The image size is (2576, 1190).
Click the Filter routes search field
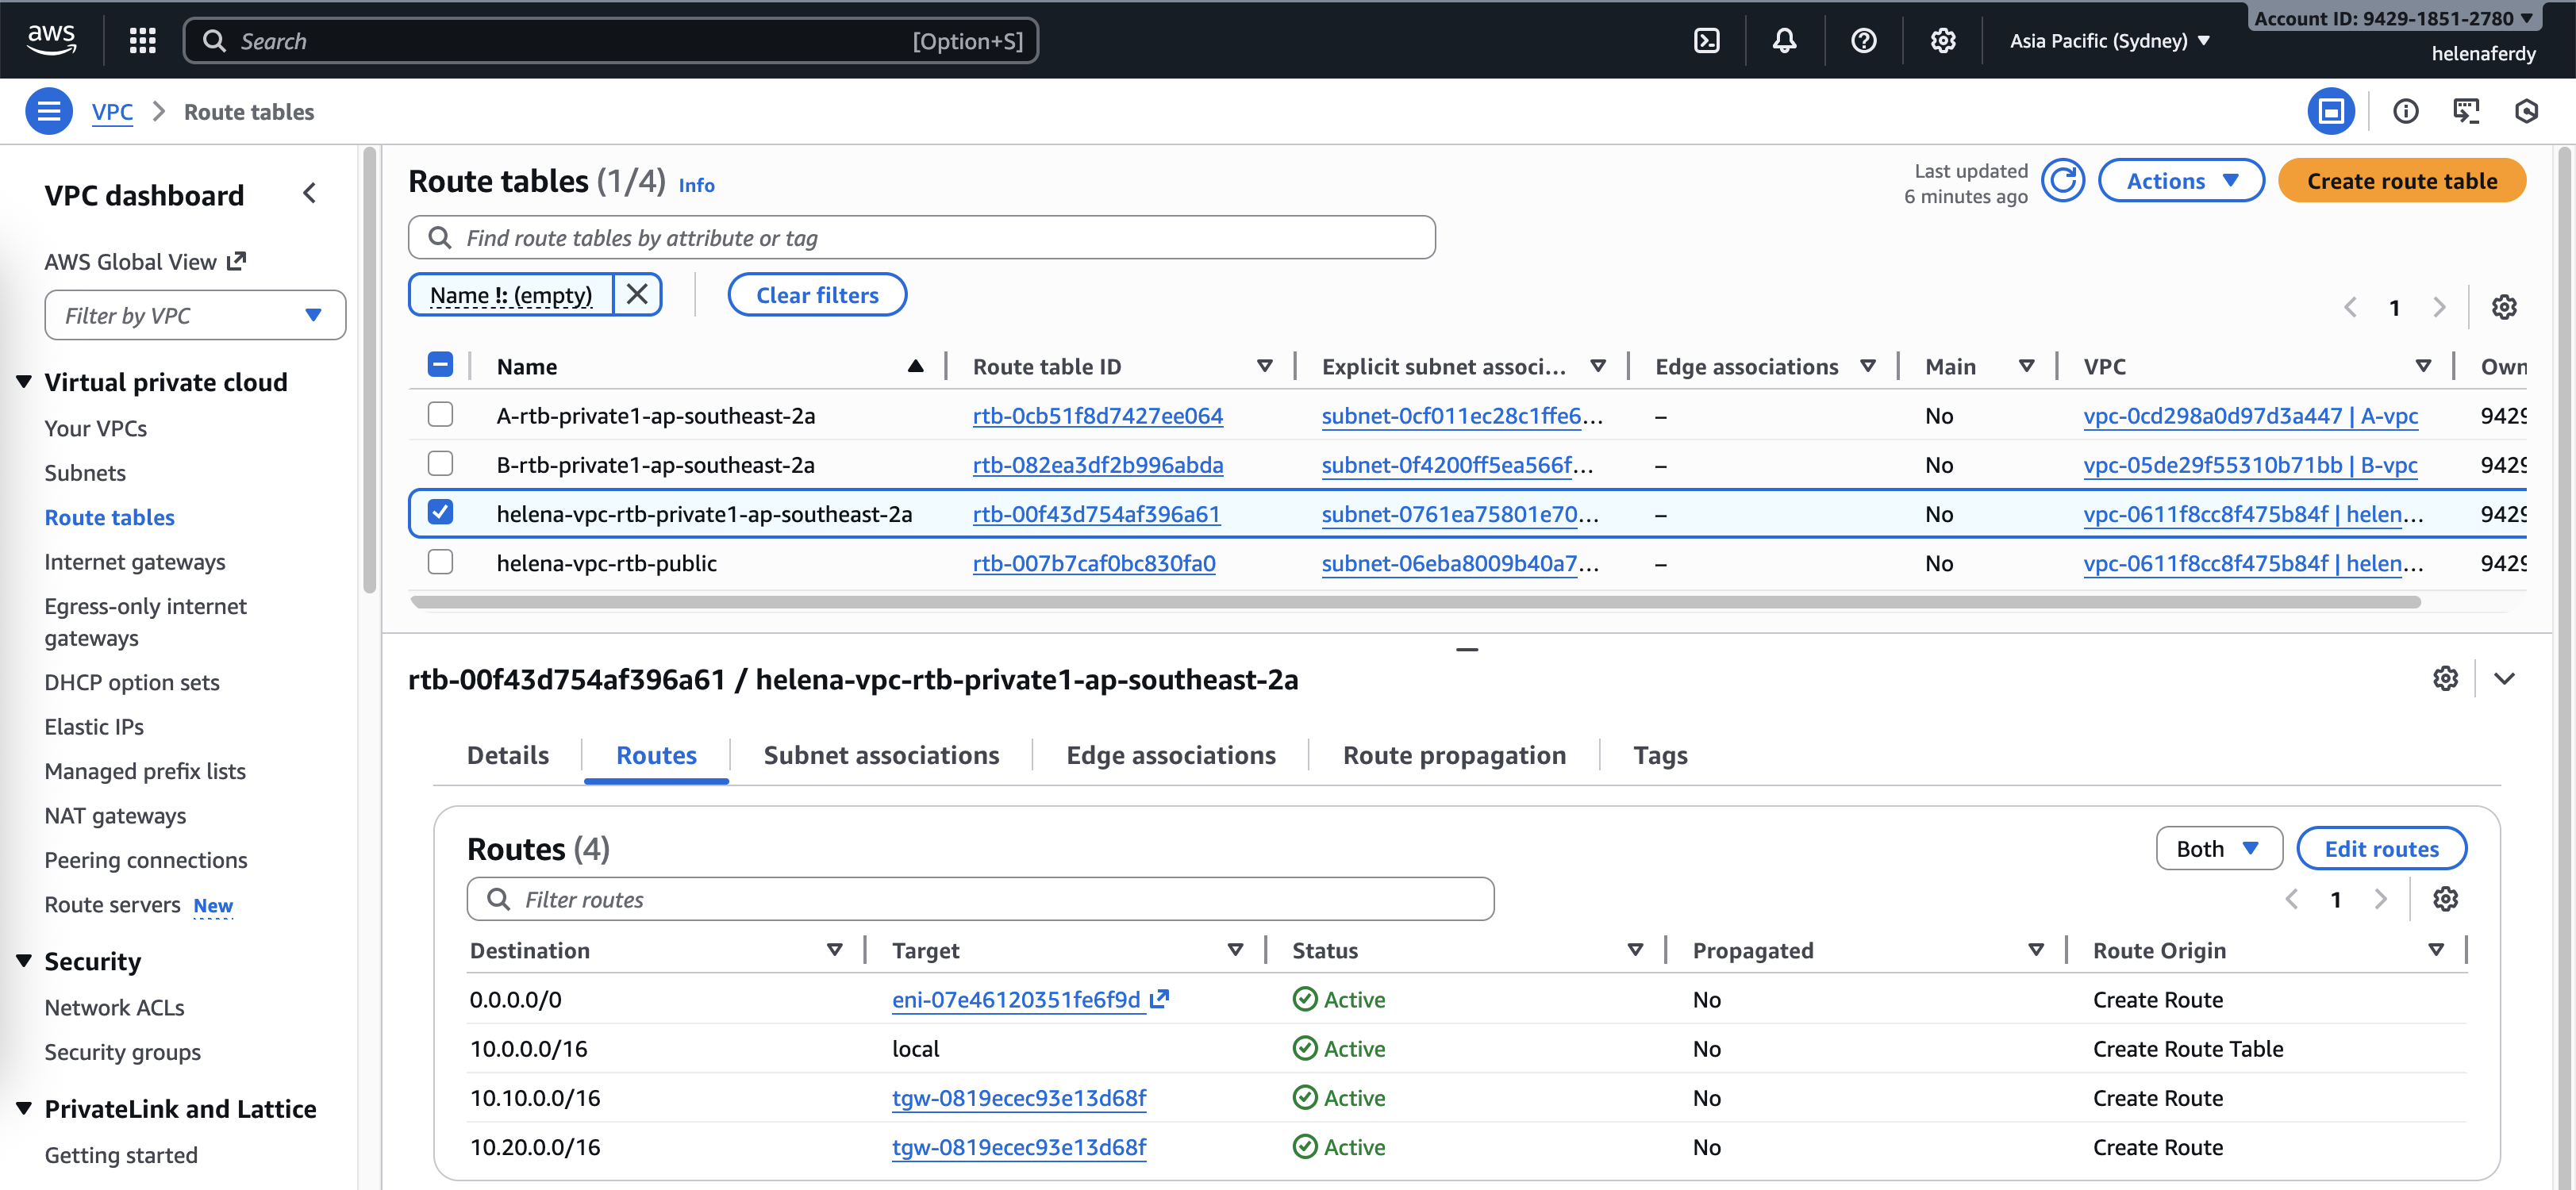[980, 899]
